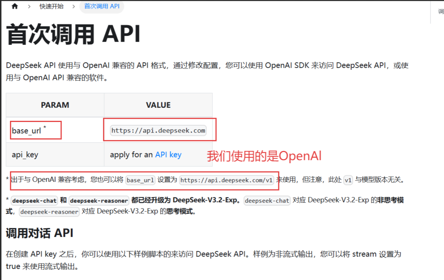The image size is (444, 280).
Task: Click the right sidebar 调 entry
Action: [441, 12]
